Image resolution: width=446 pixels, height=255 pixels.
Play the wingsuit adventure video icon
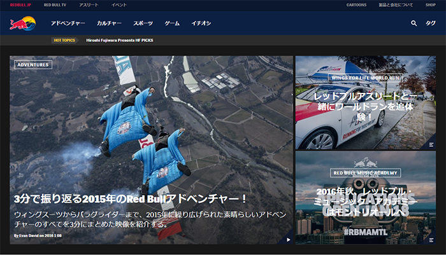pyautogui.click(x=288, y=240)
